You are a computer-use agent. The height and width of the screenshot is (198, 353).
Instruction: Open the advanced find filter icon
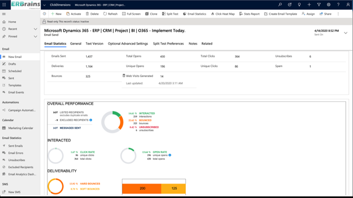click(x=319, y=4)
